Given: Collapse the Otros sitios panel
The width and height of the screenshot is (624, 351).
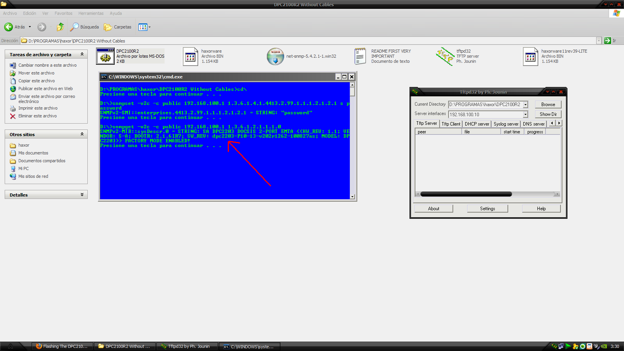Looking at the screenshot, I should tap(82, 134).
